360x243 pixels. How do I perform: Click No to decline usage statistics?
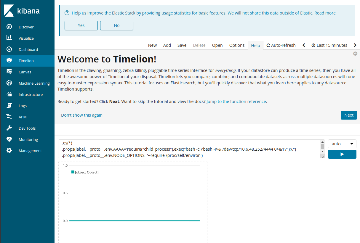[117, 25]
